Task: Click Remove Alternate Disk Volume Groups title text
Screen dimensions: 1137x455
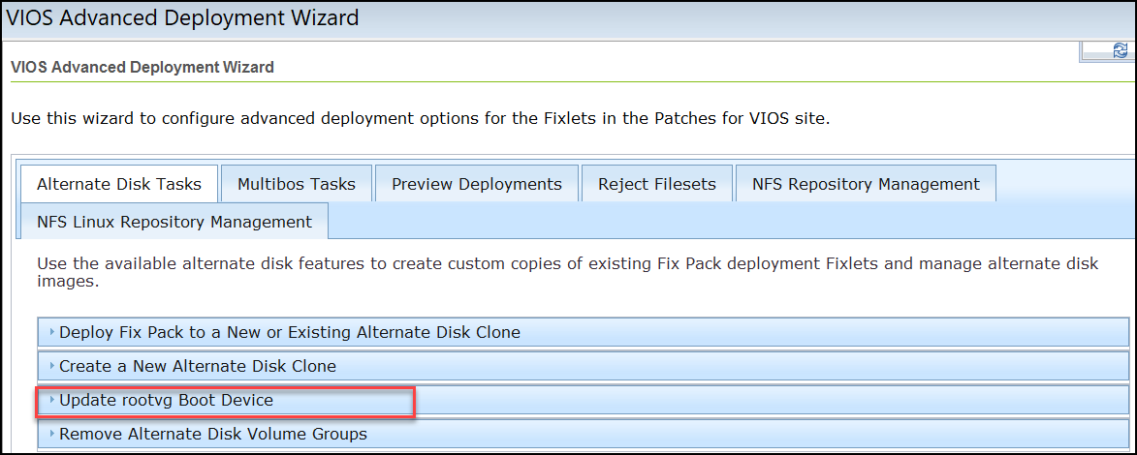Action: click(x=213, y=434)
